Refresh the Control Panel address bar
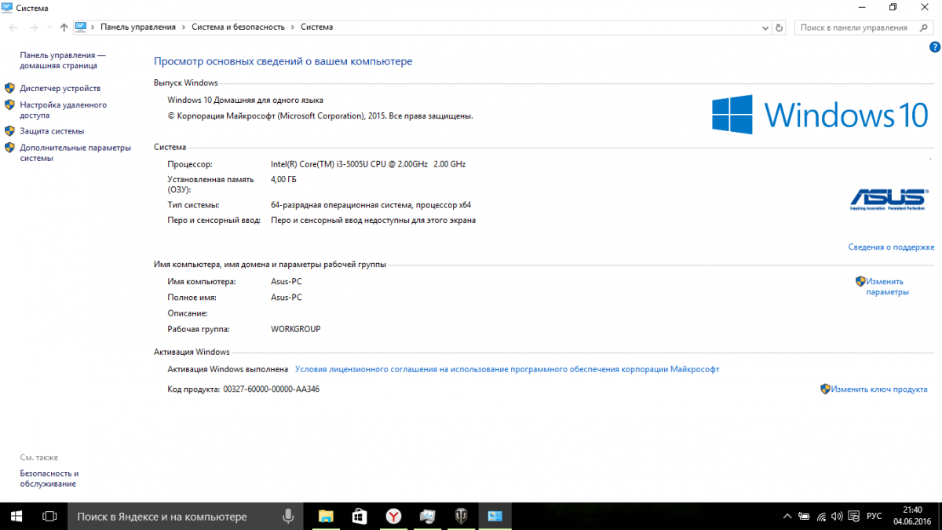The image size is (942, 530). point(779,27)
